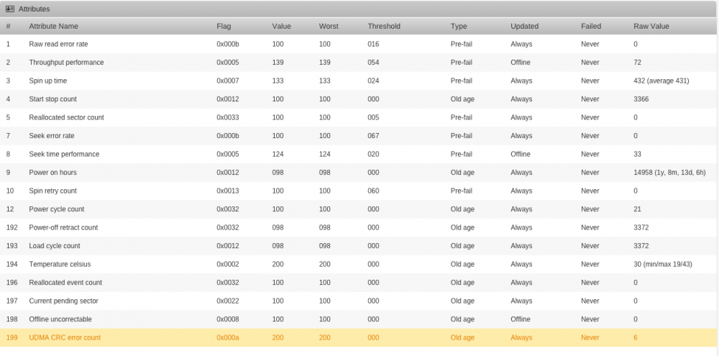Click flag 0x0002 in Temperature row
The width and height of the screenshot is (719, 356).
(x=228, y=264)
